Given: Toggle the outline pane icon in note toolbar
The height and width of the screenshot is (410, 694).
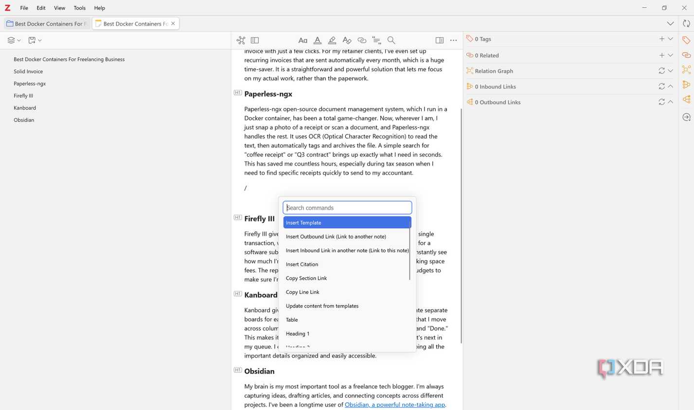Looking at the screenshot, I should pyautogui.click(x=255, y=40).
